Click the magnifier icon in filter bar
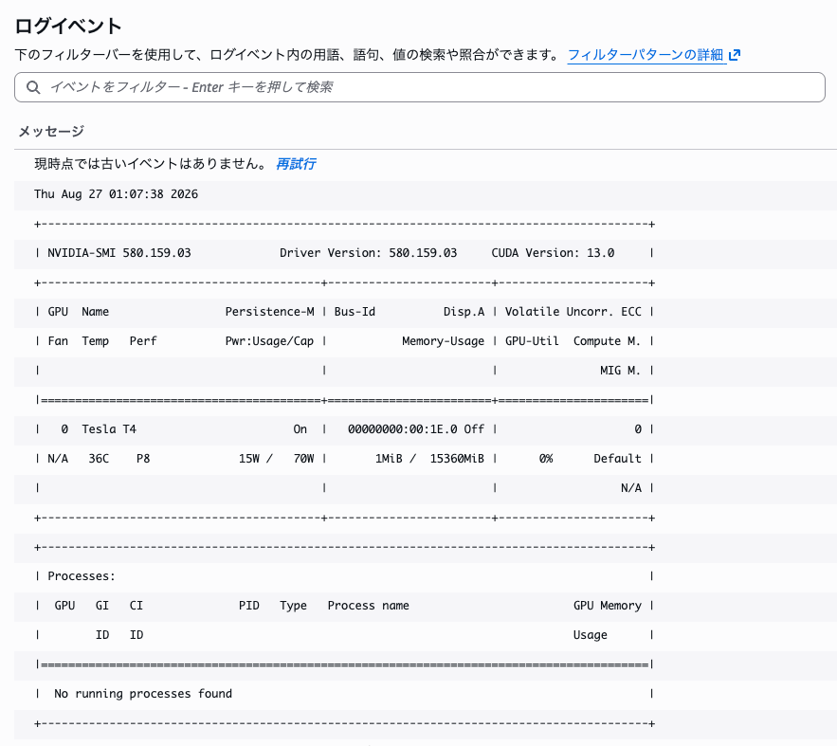 pyautogui.click(x=33, y=87)
